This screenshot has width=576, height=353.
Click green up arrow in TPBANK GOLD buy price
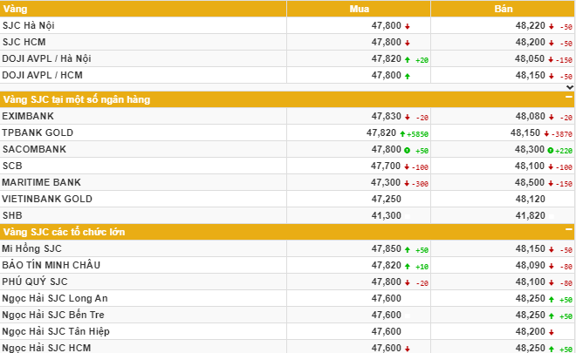point(401,133)
